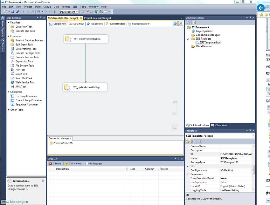Open the Package Explorer tab
This screenshot has height=205, width=270.
click(x=139, y=24)
